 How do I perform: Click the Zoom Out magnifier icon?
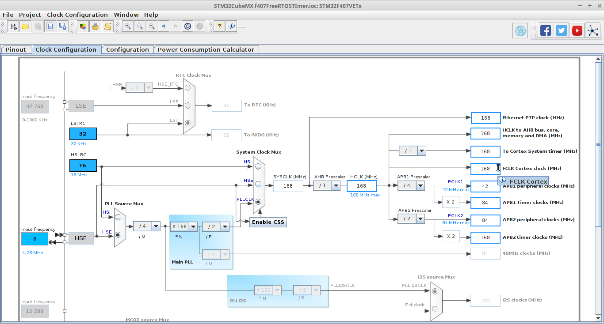(x=152, y=26)
